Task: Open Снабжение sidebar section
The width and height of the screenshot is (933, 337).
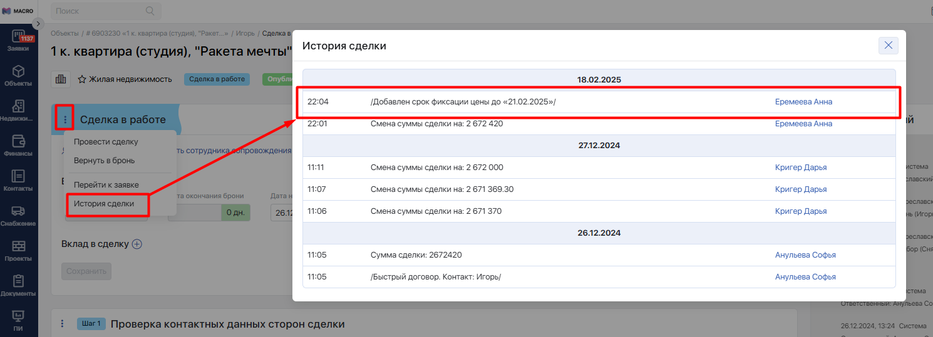Action: [x=18, y=216]
